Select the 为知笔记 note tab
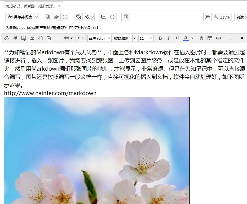Image resolution: width=247 pixels, height=204 pixels. tap(30, 6)
